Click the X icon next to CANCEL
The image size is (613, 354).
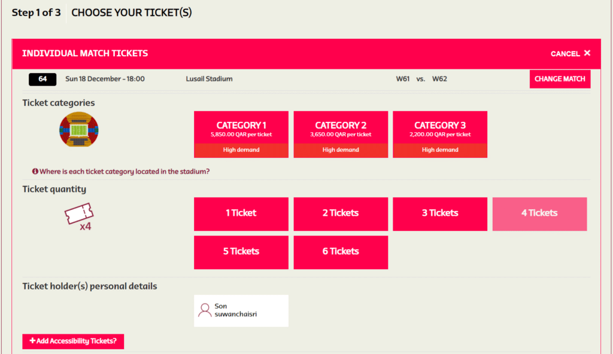pyautogui.click(x=587, y=53)
